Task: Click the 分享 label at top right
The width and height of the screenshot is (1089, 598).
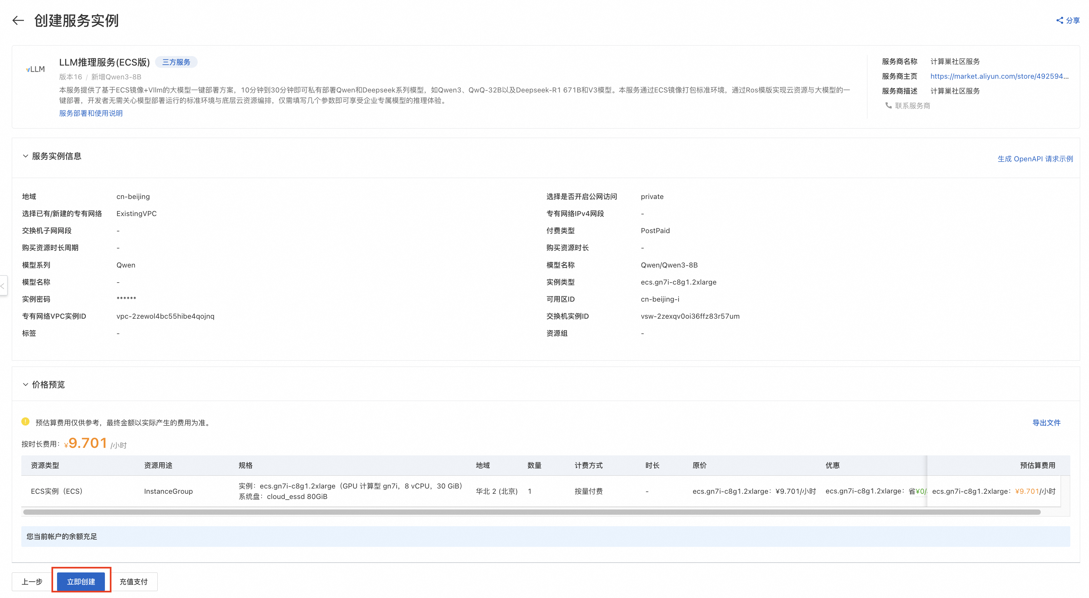Action: coord(1073,20)
